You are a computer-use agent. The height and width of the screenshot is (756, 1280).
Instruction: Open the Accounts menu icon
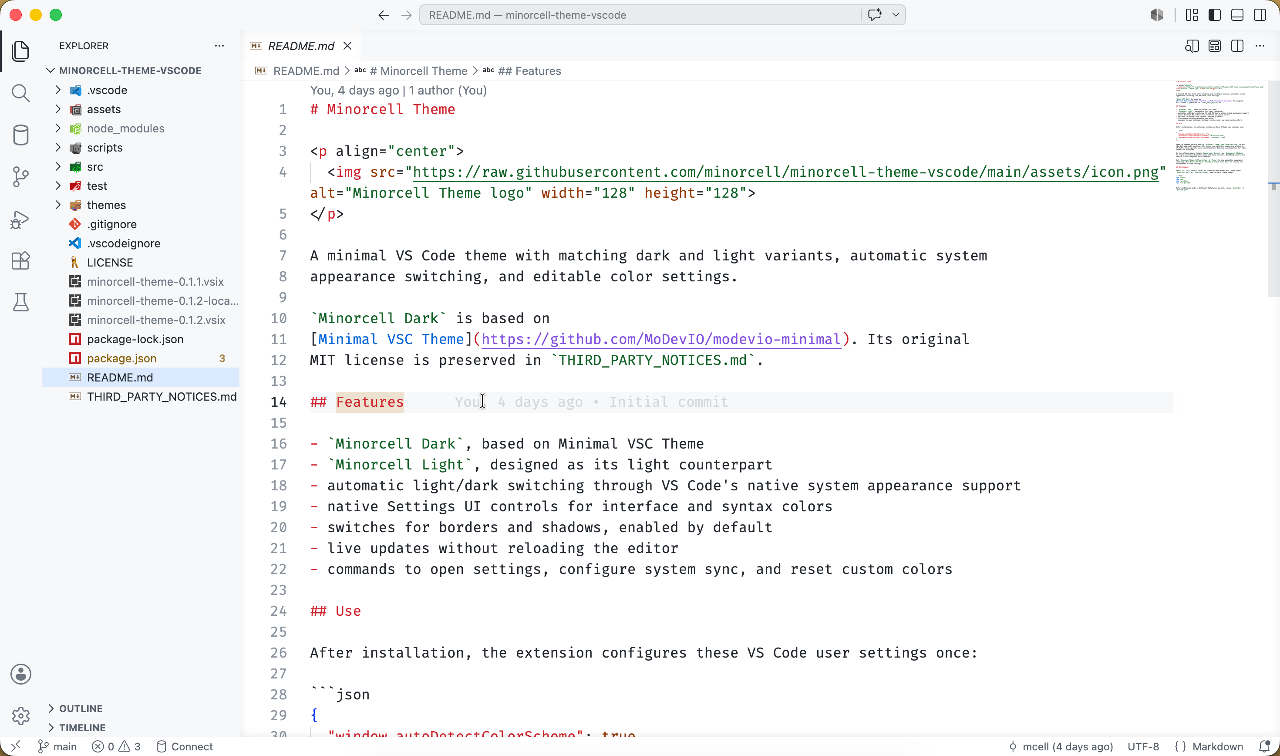20,674
